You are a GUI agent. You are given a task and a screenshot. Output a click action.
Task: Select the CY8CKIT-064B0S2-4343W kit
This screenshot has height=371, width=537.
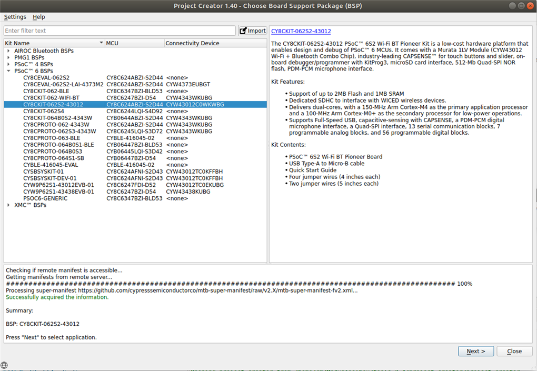coord(135,118)
